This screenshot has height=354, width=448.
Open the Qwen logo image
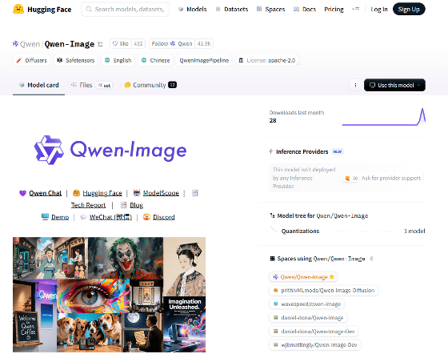click(x=110, y=150)
